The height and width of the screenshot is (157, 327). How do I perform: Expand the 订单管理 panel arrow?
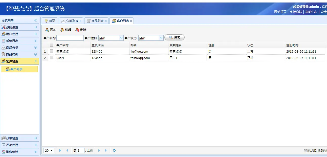(x=36, y=138)
